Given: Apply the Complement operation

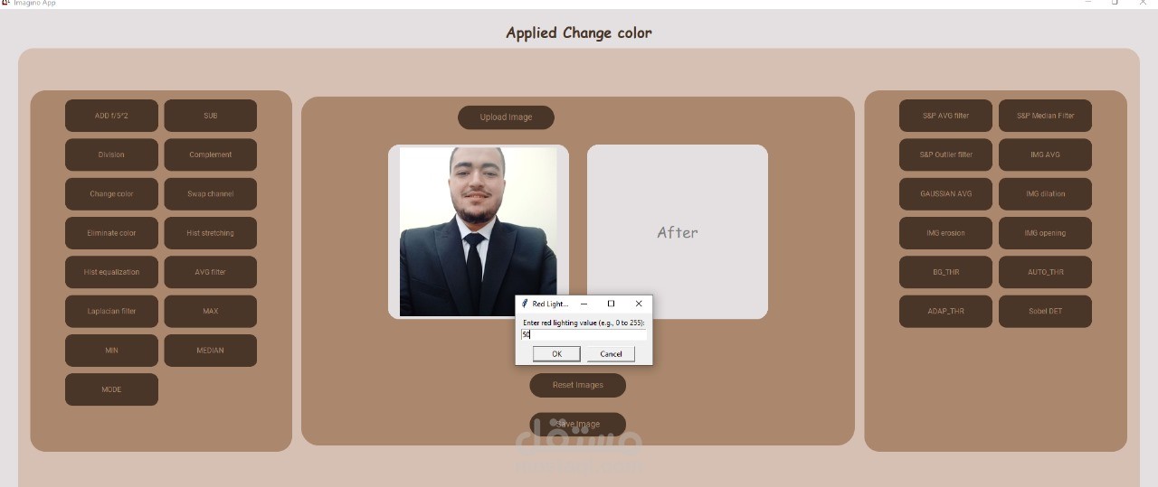Looking at the screenshot, I should tap(211, 155).
